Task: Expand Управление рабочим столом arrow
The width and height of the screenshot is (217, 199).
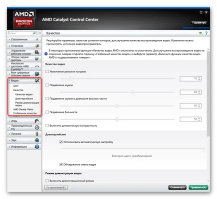Action: click(9, 52)
